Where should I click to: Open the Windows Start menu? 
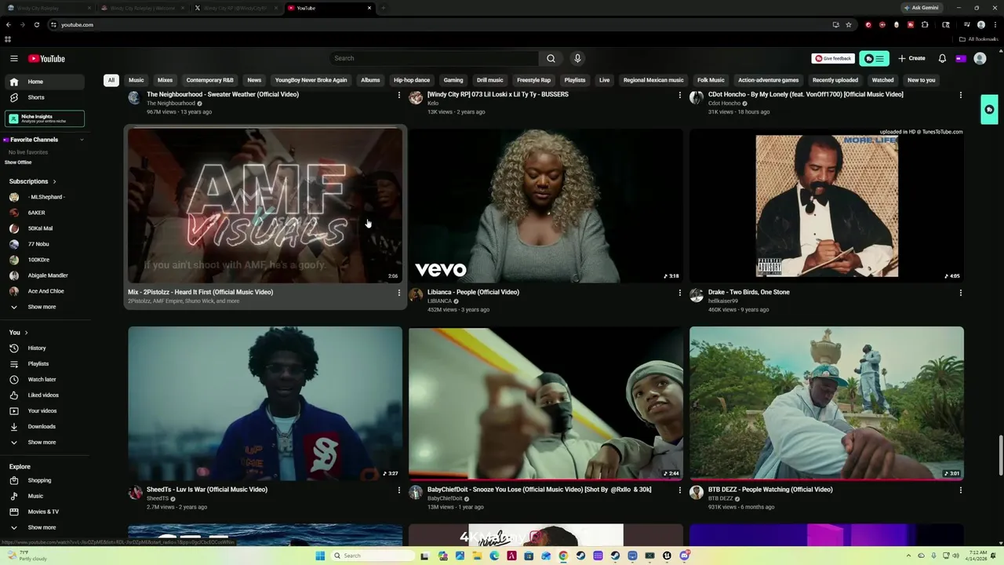(x=320, y=556)
